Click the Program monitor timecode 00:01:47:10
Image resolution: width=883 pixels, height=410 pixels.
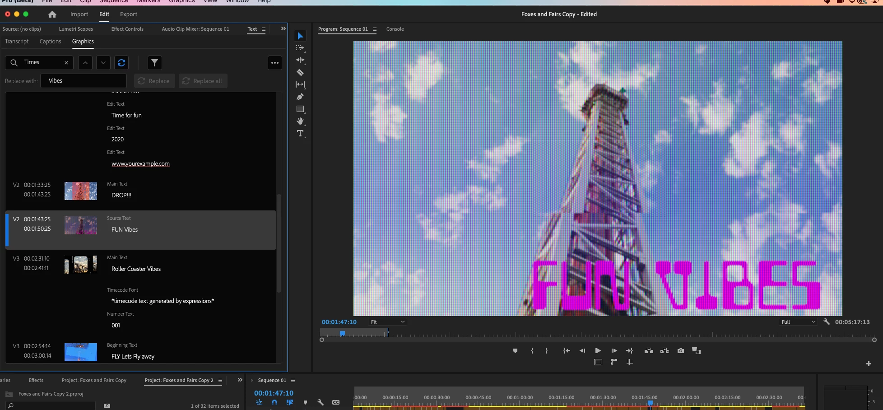[x=339, y=322]
